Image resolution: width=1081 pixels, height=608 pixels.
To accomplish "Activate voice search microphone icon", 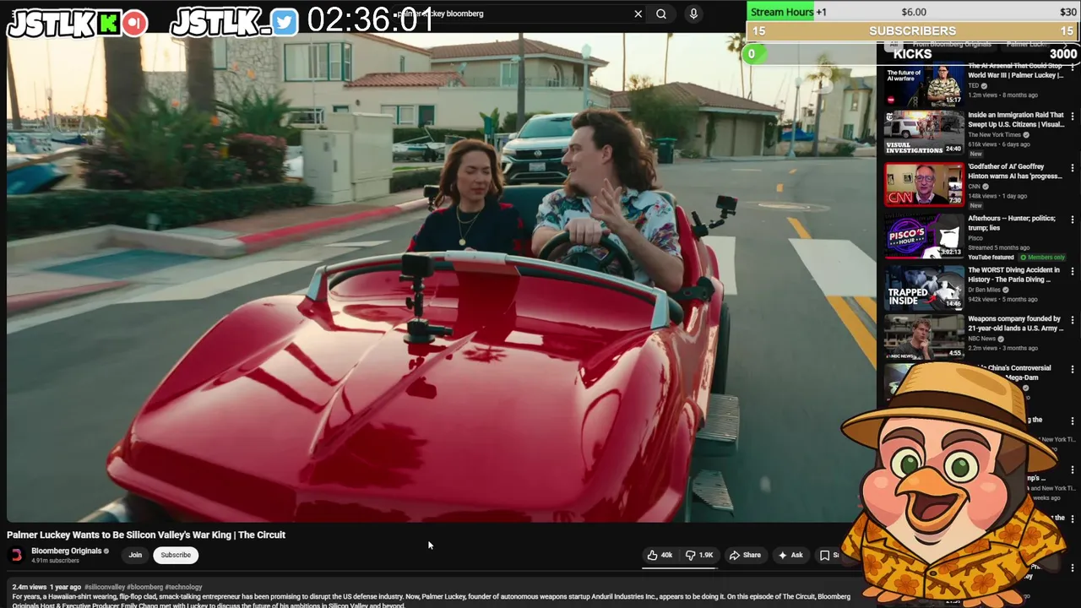I will pyautogui.click(x=693, y=14).
